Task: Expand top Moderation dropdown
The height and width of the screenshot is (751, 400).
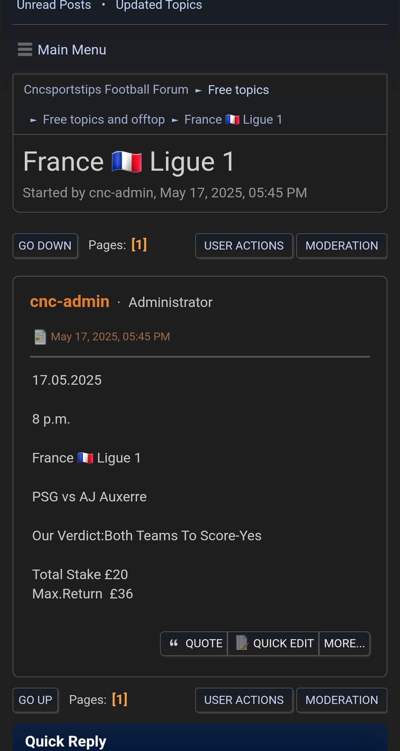Action: (x=342, y=246)
